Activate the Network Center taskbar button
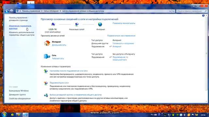Image resolution: width=209 pixels, height=117 pixels. coord(25,115)
